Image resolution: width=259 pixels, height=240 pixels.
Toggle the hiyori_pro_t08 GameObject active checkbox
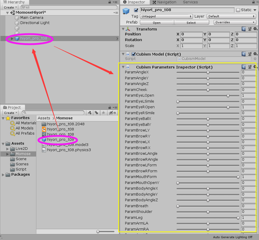point(136,10)
